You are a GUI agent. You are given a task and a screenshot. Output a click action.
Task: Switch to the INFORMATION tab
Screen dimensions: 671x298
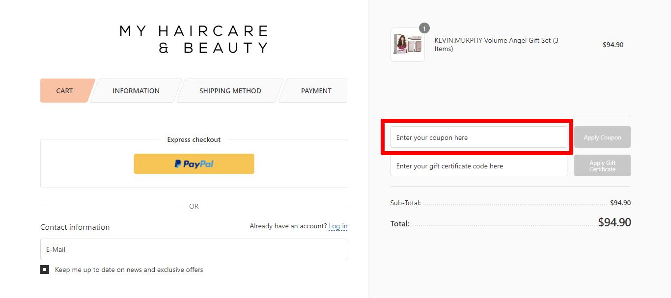pos(136,90)
